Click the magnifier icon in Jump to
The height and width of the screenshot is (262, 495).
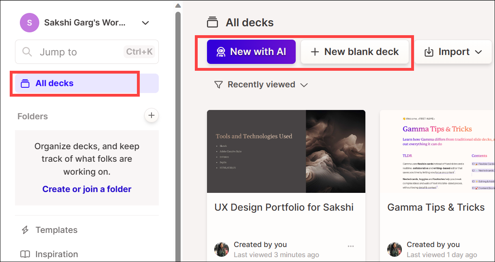pyautogui.click(x=27, y=52)
